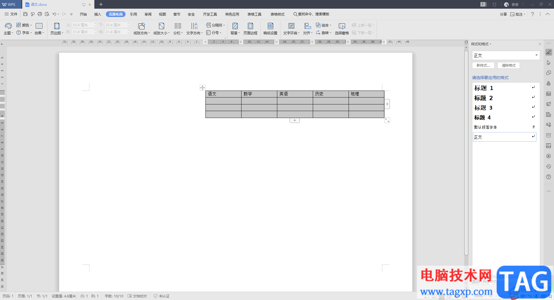The height and width of the screenshot is (300, 554).
Task: Click the Print icon in quick access toolbar
Action: (40, 14)
